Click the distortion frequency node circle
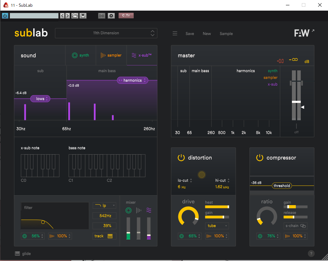Screen dimensions: 328x261 202,175
